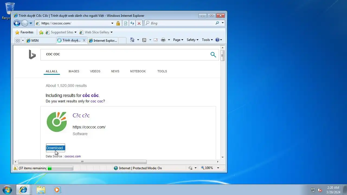Switch to IMAGES results
This screenshot has width=347, height=195.
coord(74,71)
